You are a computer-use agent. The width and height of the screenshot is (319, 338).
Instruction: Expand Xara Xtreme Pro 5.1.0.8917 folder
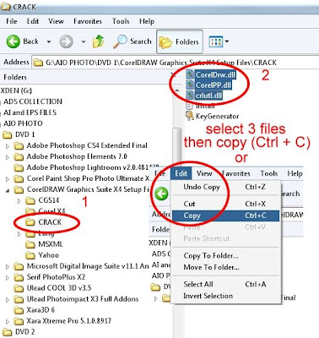(x=8, y=321)
